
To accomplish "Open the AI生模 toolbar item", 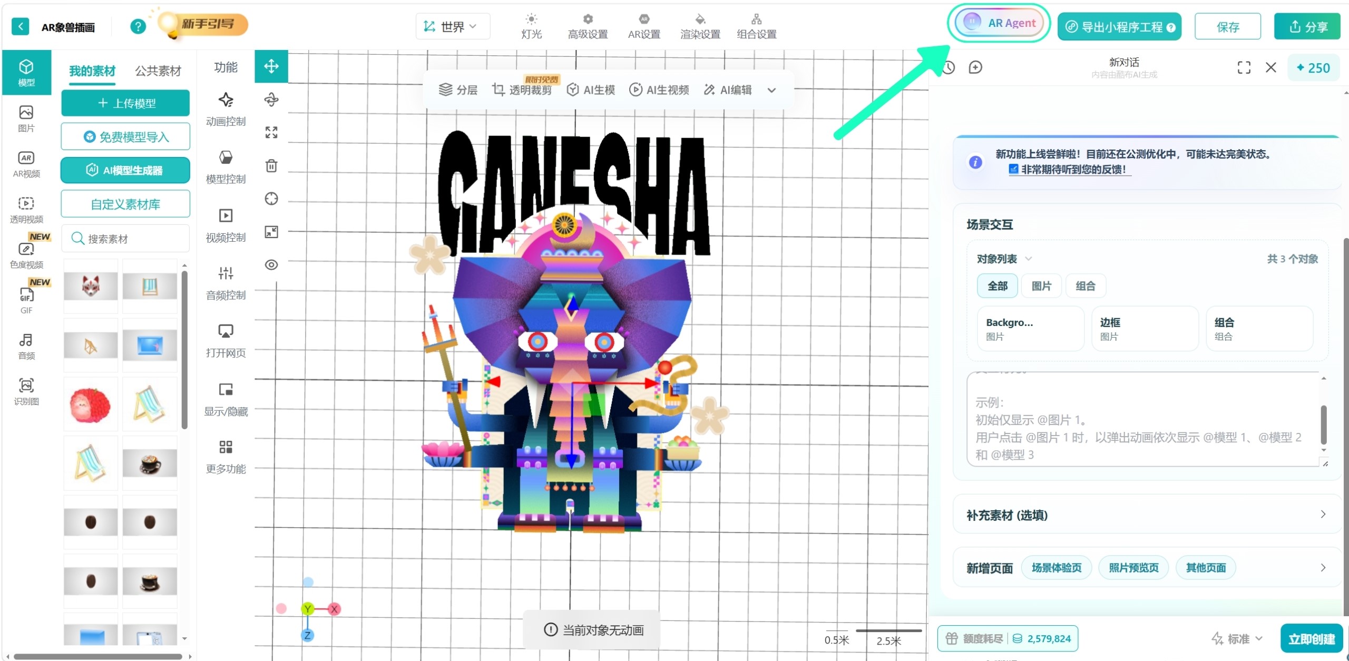I will tap(591, 90).
